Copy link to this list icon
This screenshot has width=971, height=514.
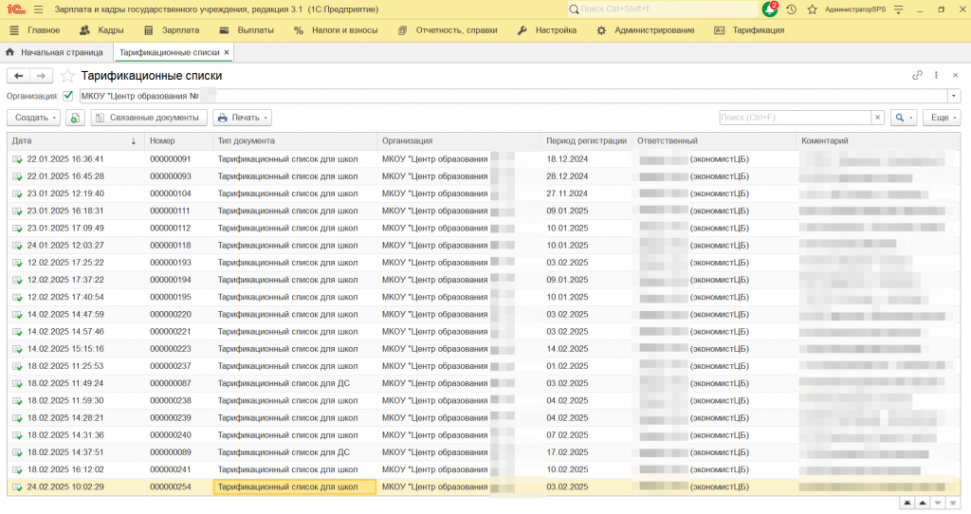point(917,75)
